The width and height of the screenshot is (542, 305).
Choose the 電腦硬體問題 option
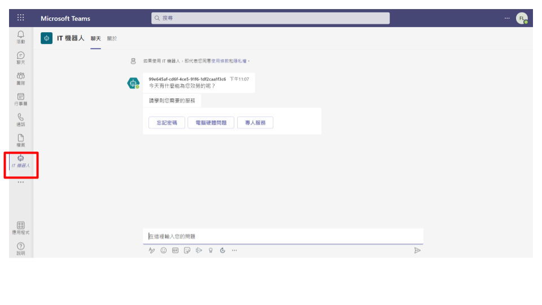point(211,123)
